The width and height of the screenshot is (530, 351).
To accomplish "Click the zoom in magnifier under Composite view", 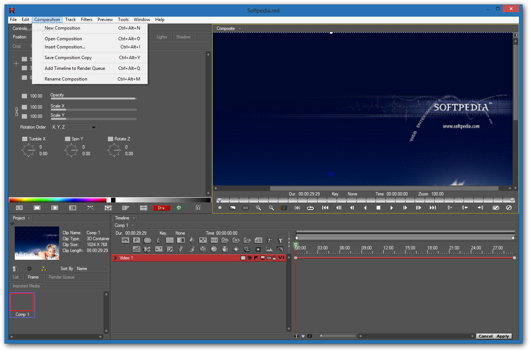I will [x=258, y=208].
